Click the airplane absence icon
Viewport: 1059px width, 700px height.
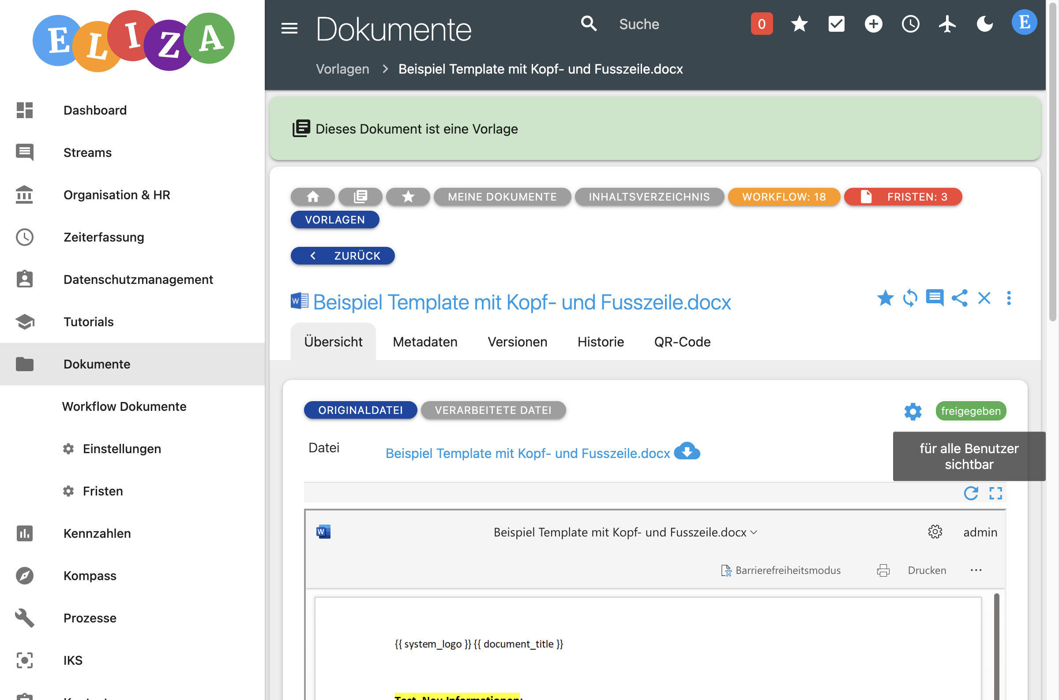[947, 24]
